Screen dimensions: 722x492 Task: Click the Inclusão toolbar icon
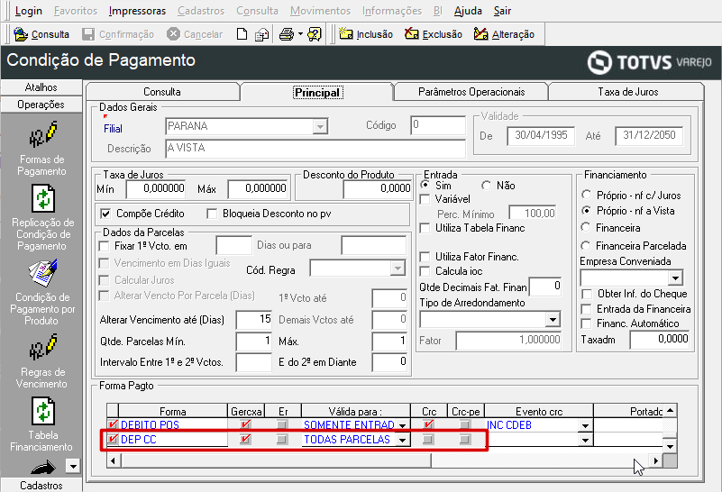tap(346, 34)
